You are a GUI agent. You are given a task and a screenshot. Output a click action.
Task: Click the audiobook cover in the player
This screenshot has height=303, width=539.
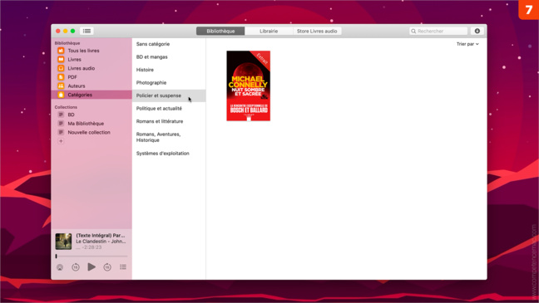click(63, 242)
